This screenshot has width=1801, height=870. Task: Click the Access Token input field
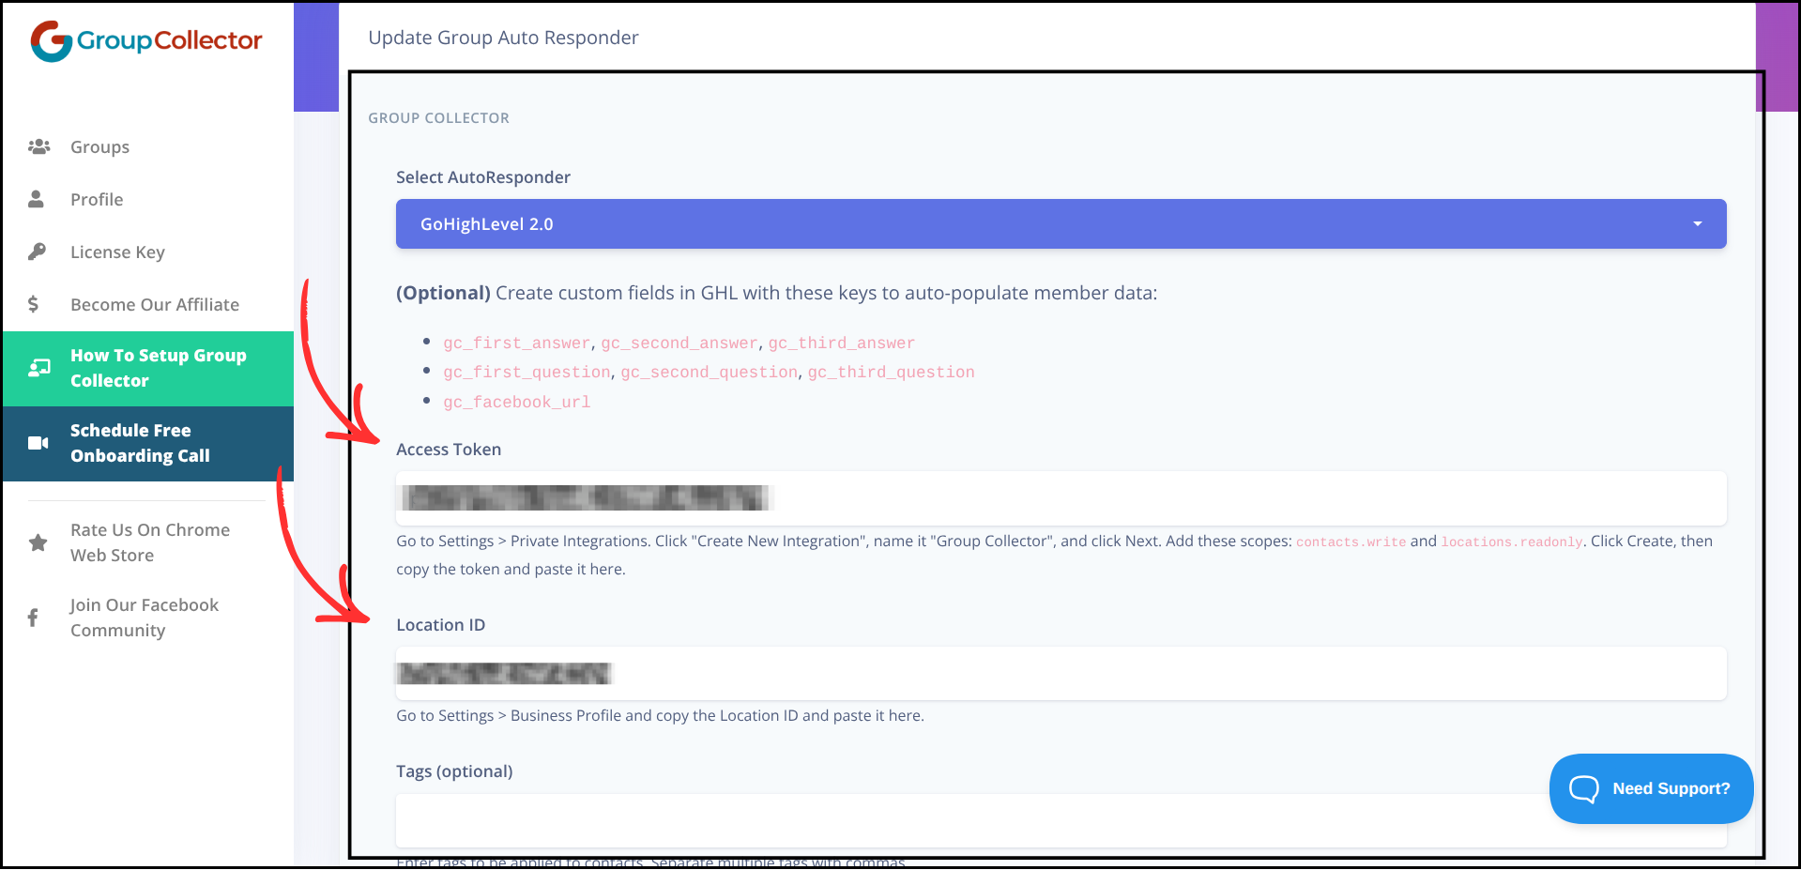pyautogui.click(x=1061, y=498)
